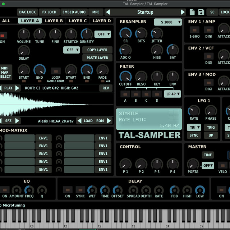Click the HISS knob
Image resolution: width=230 pixels, height=230 pixels.
[157, 50]
